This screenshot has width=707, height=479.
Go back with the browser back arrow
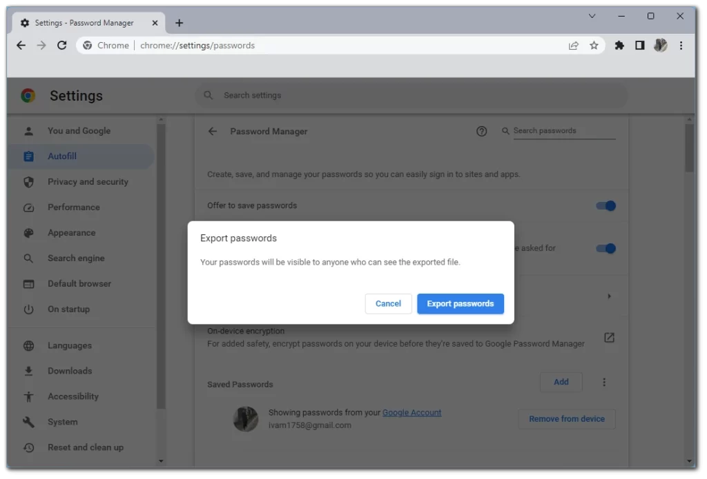coord(21,45)
